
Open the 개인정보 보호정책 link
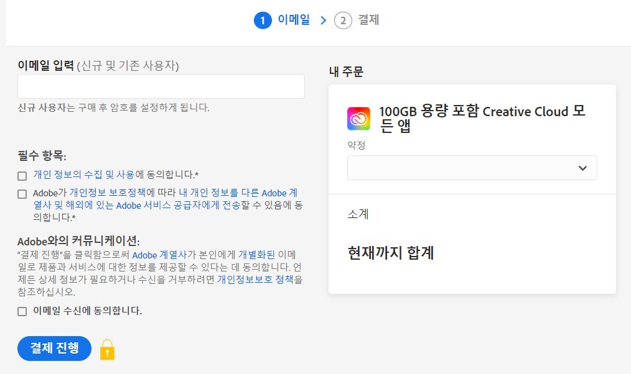click(108, 193)
